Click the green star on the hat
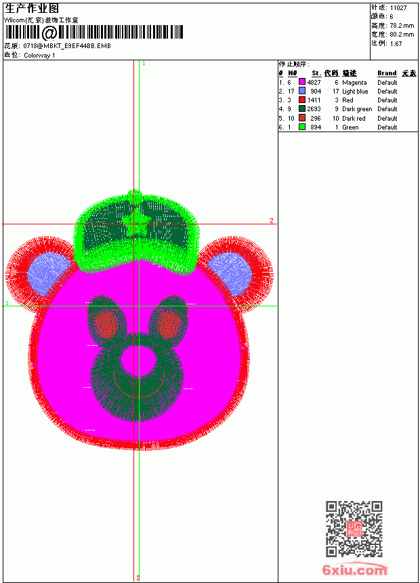The width and height of the screenshot is (420, 583). [x=136, y=222]
